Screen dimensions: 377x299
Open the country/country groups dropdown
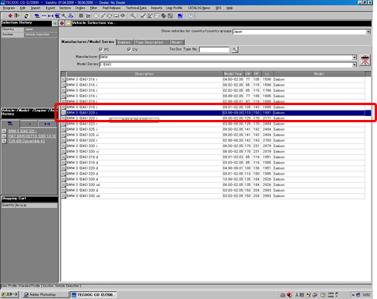point(368,32)
